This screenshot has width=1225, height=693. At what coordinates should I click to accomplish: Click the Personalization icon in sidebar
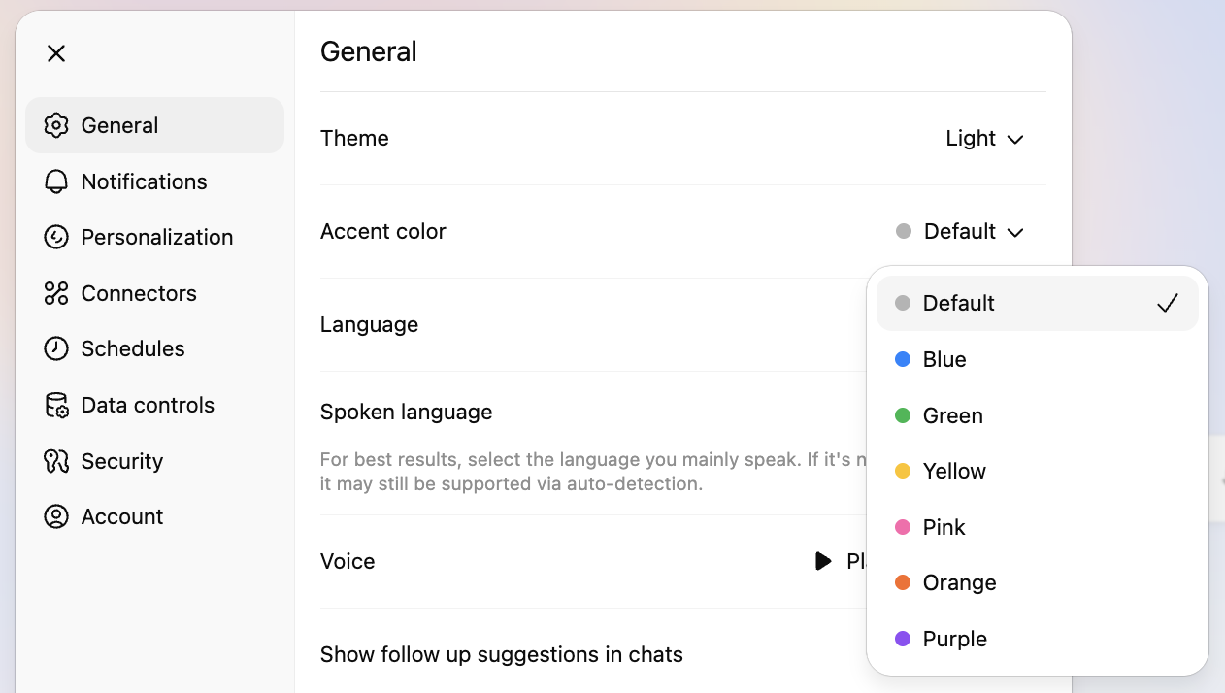[x=56, y=237]
